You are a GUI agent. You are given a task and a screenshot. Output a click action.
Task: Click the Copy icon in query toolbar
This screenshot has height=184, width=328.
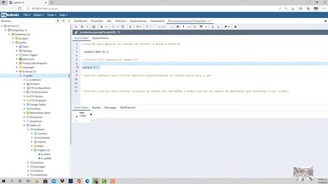click(x=113, y=27)
